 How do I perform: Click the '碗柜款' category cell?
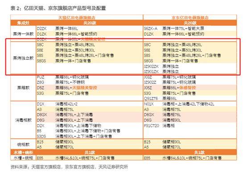tap(23, 144)
